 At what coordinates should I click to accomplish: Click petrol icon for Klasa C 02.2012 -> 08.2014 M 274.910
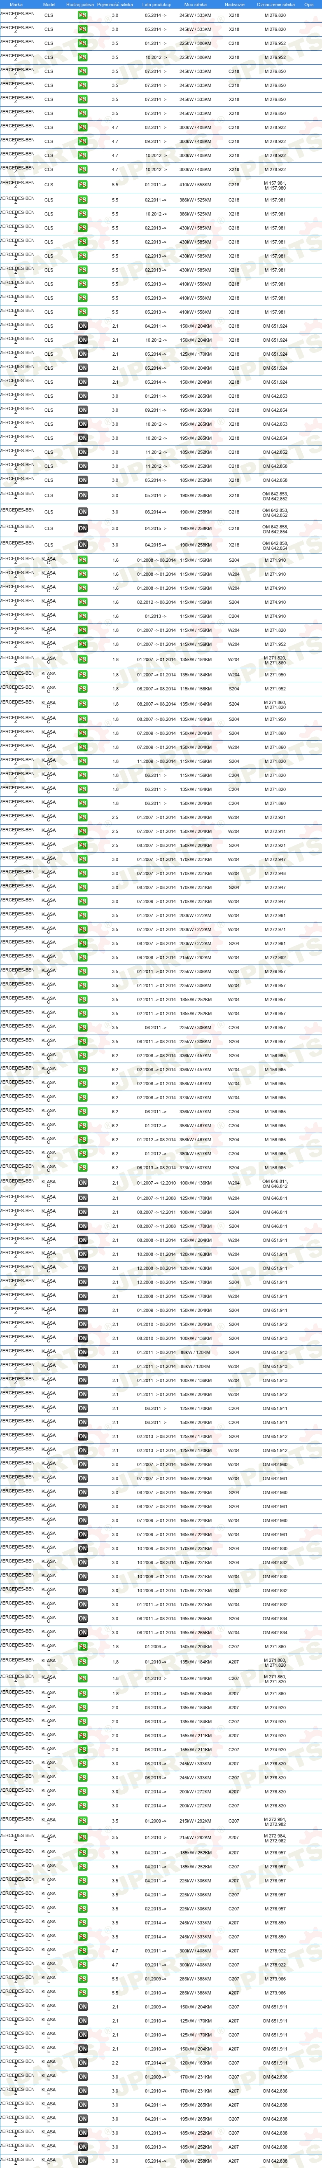(x=82, y=602)
